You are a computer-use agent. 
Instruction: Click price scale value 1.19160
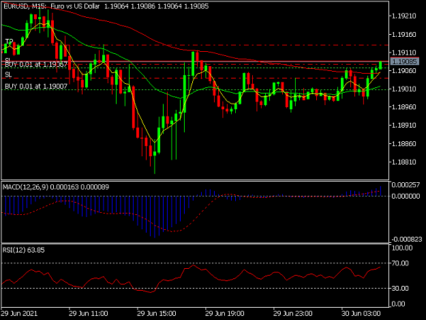tap(404, 35)
